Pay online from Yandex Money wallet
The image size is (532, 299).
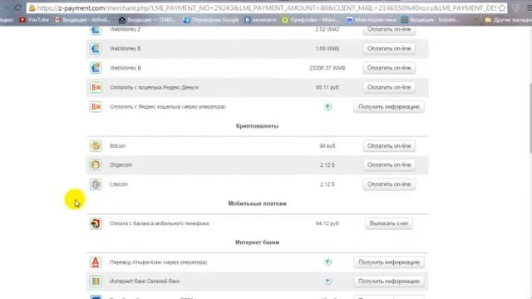389,87
